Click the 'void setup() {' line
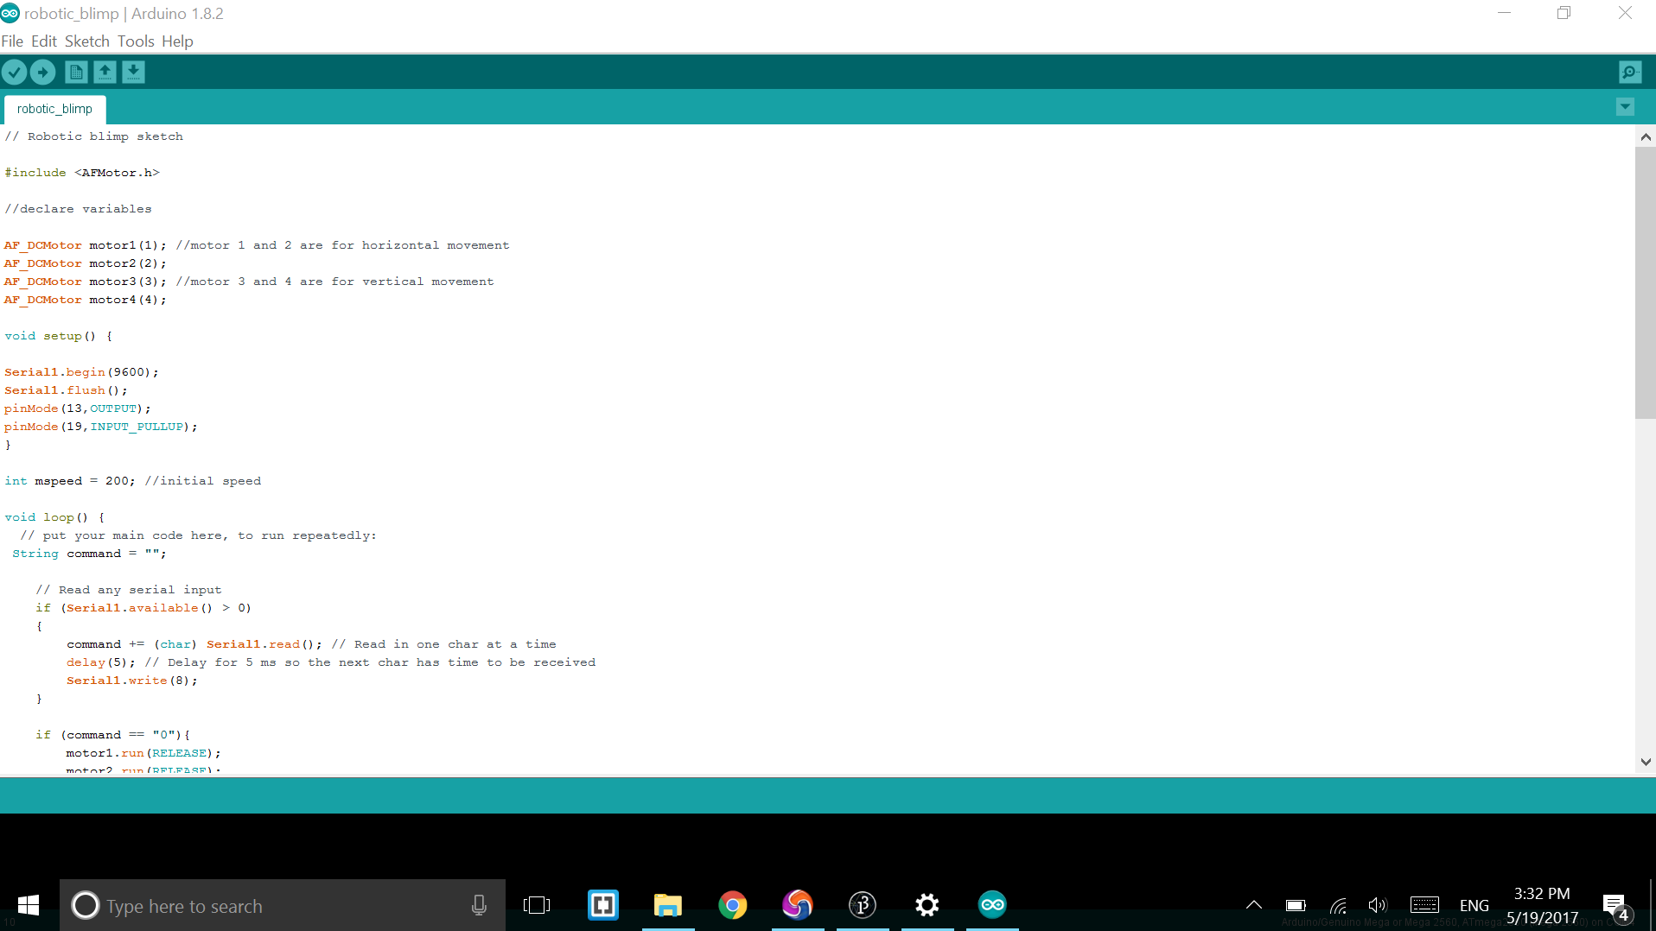This screenshot has height=931, width=1656. 59,336
